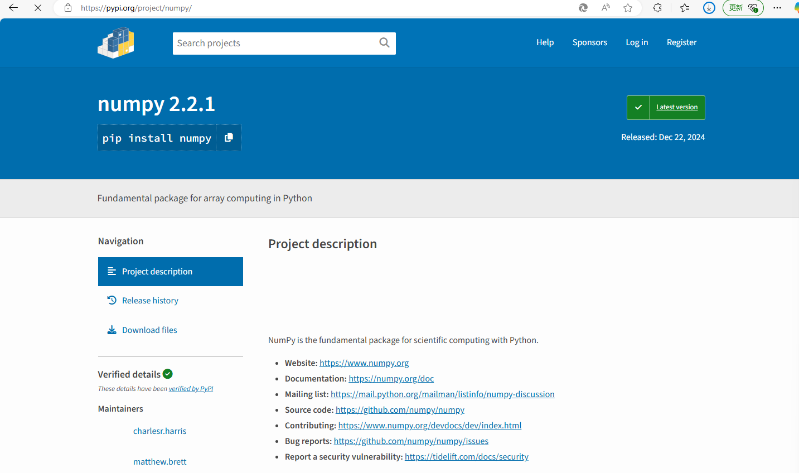
Task: Open github.com/numpy/numpy source code link
Action: [x=400, y=410]
